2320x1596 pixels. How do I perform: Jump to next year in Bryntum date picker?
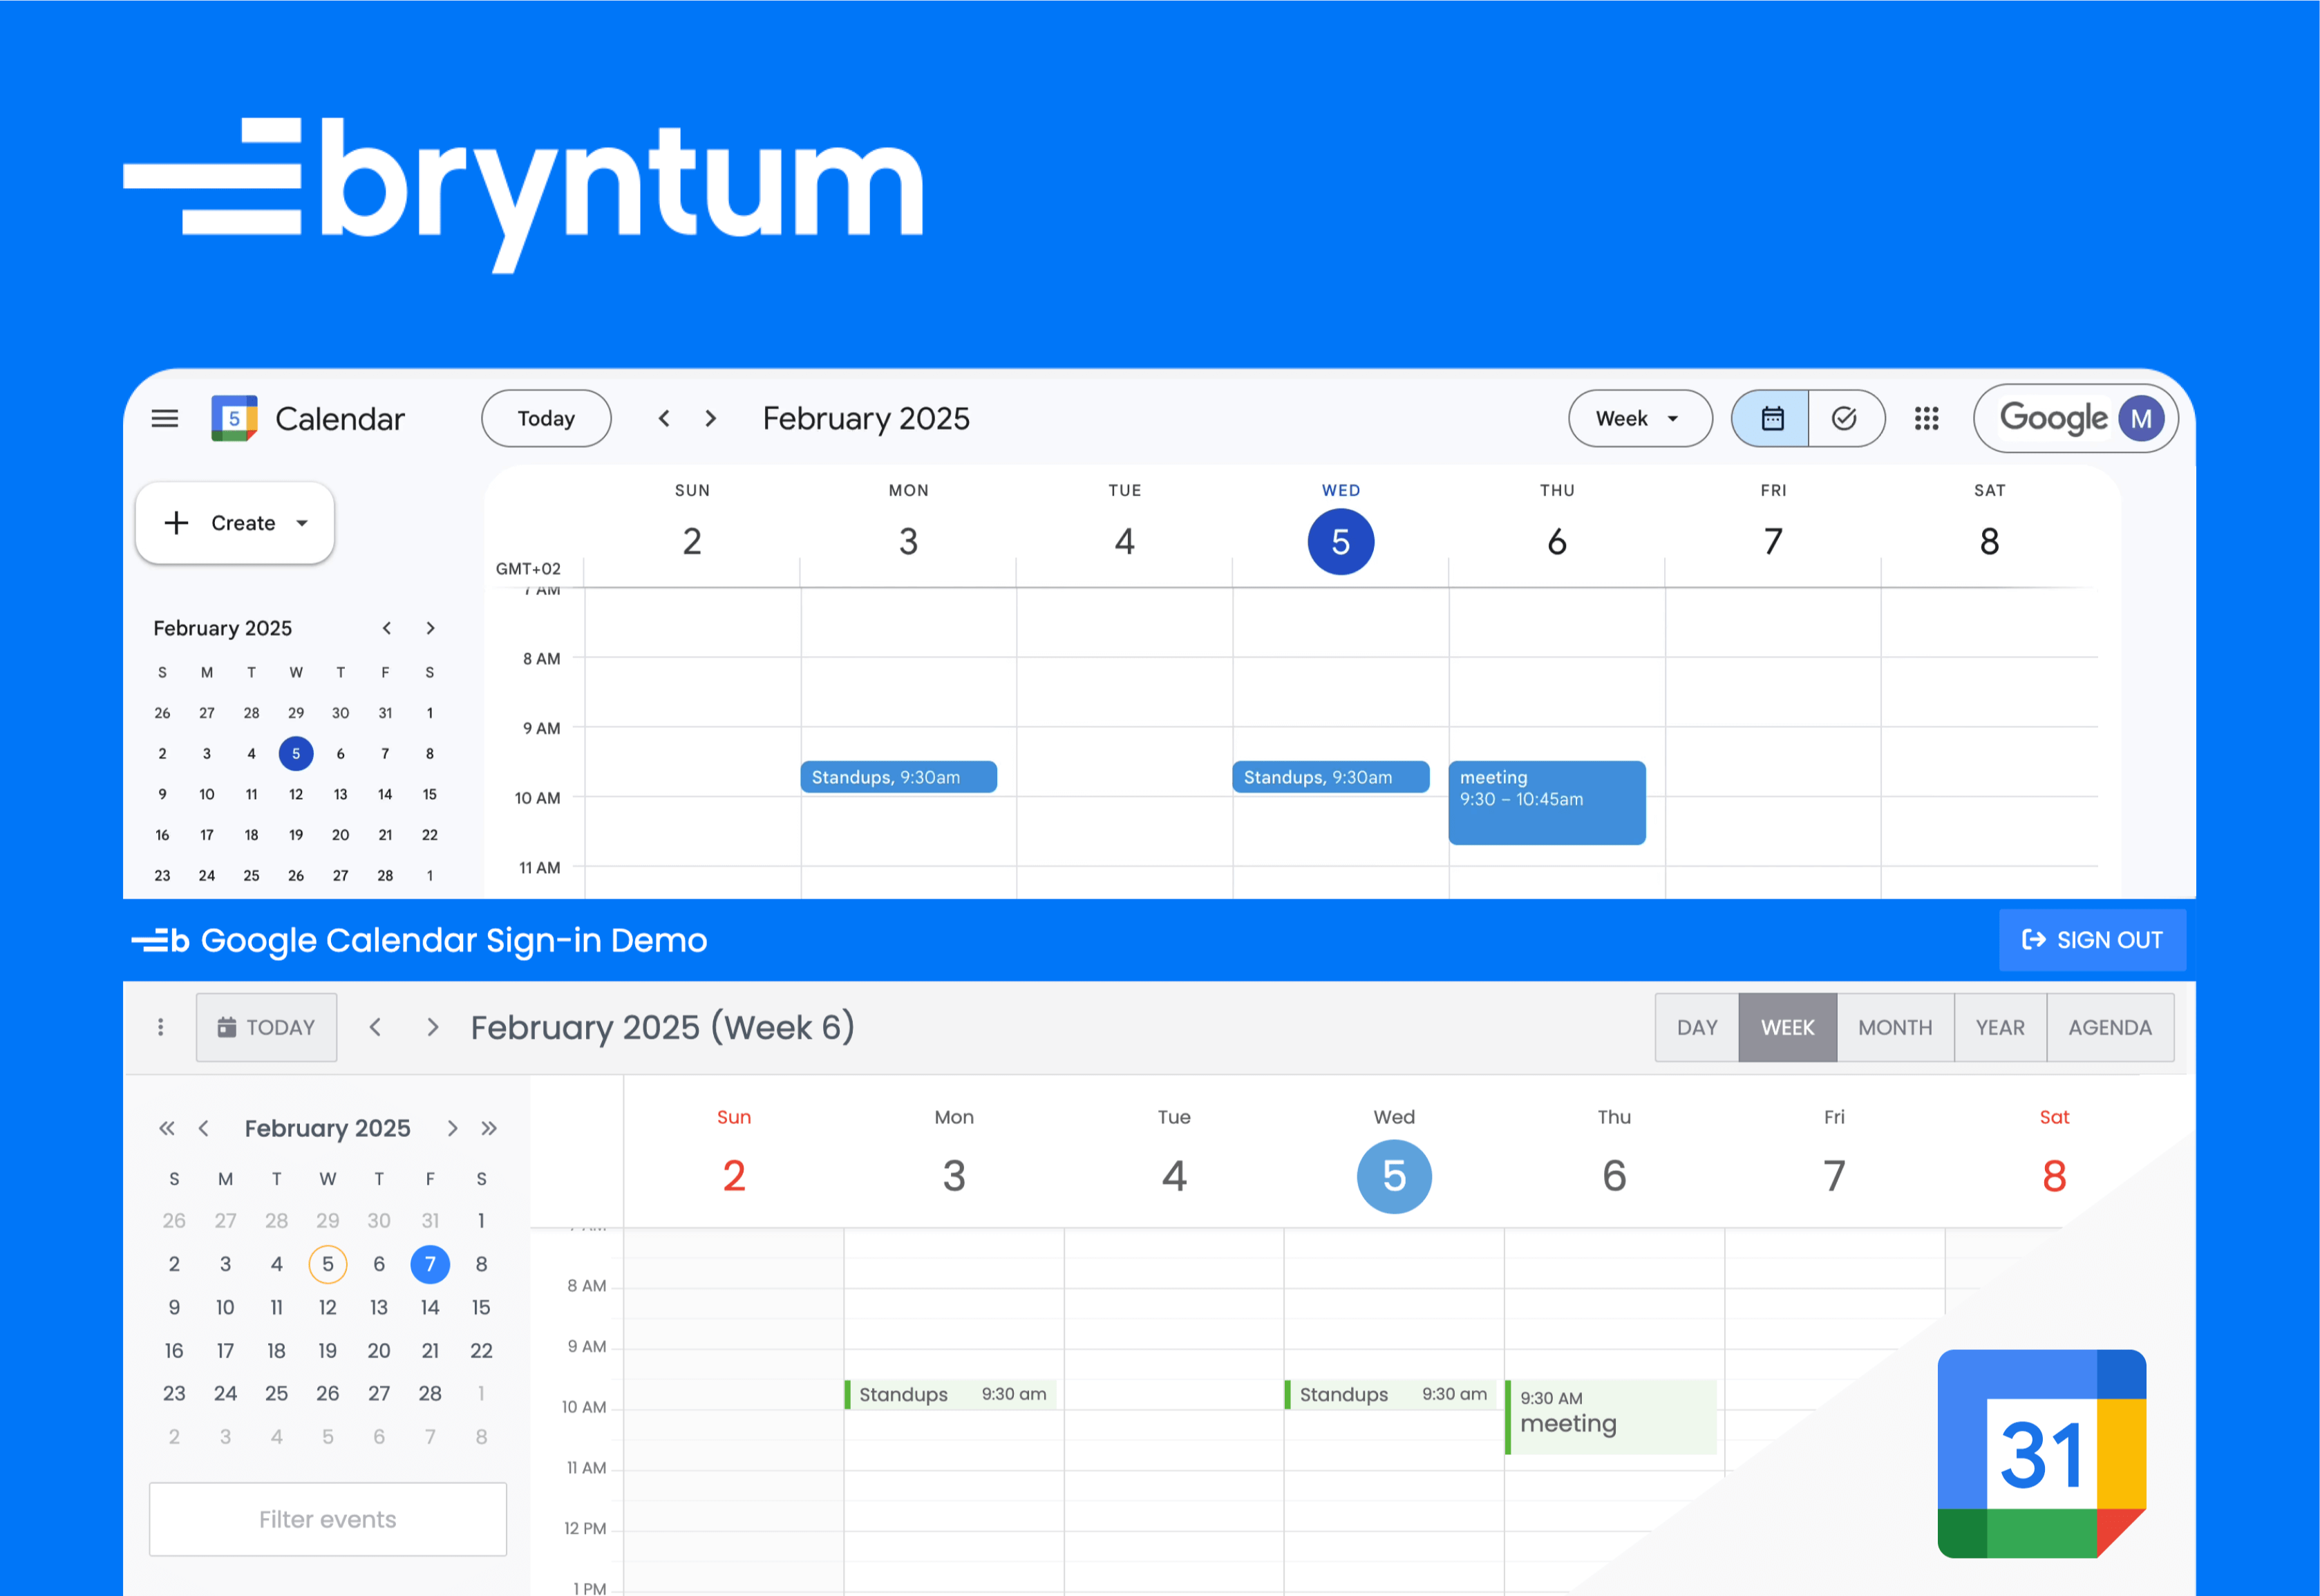(489, 1128)
